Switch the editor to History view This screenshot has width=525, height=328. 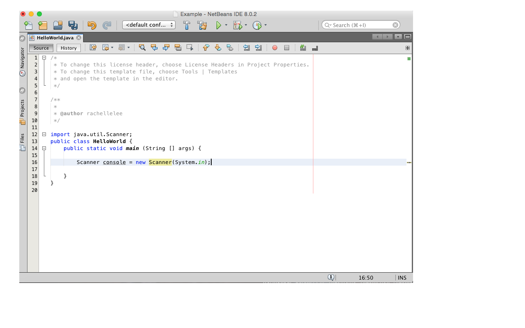coord(68,48)
